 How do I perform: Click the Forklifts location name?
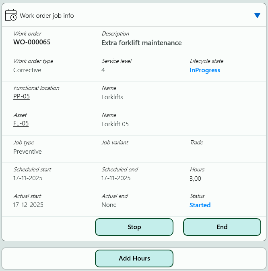click(x=112, y=97)
